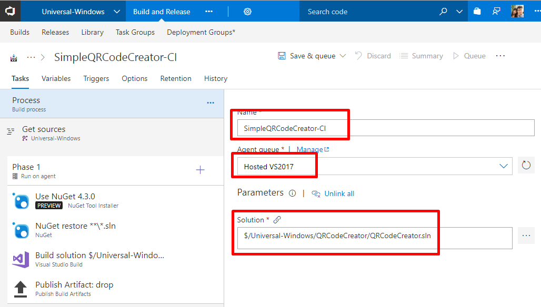Open the Manage agent queue link
This screenshot has width=541, height=307.
tap(313, 149)
